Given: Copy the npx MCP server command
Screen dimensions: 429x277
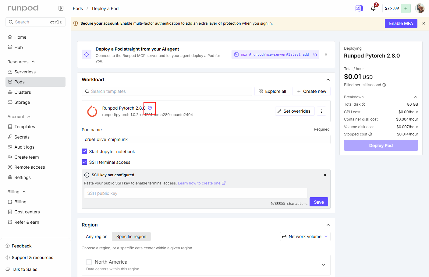Looking at the screenshot, I should pyautogui.click(x=315, y=54).
